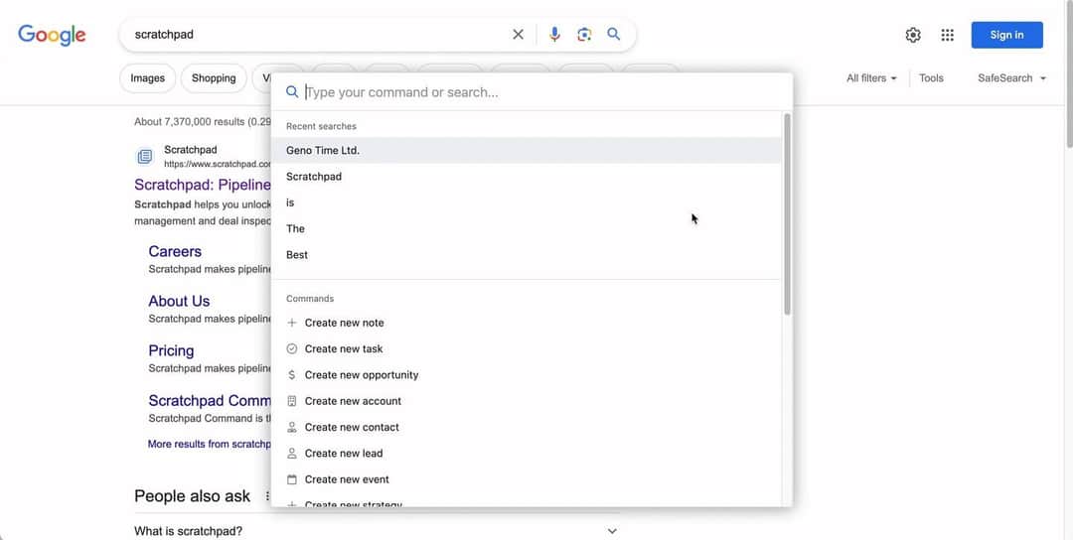Click the blue Google search magnifier icon
Screen dimensions: 1073x540
(614, 34)
